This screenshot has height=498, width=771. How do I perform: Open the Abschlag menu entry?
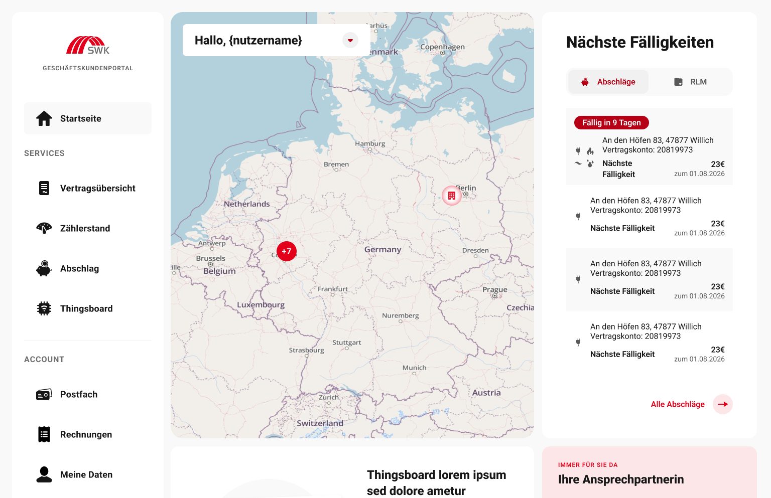click(88, 268)
